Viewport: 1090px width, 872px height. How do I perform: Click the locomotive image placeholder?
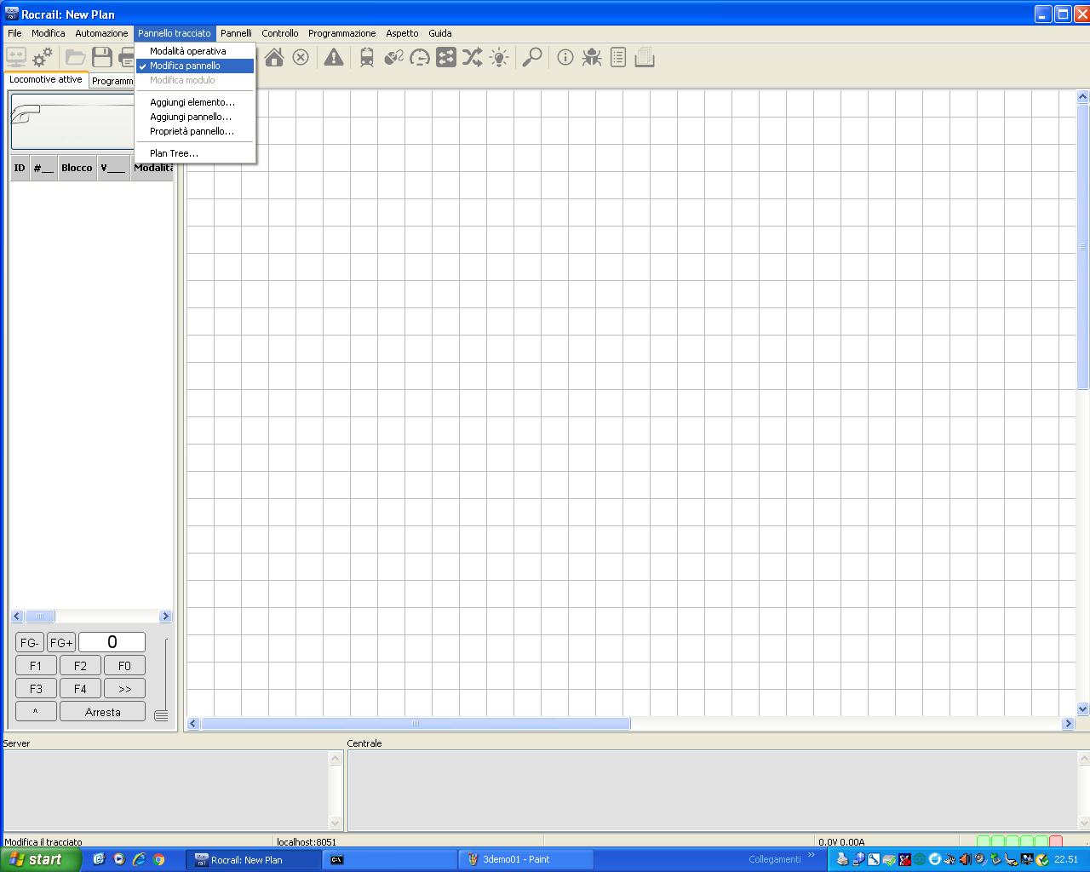72,122
